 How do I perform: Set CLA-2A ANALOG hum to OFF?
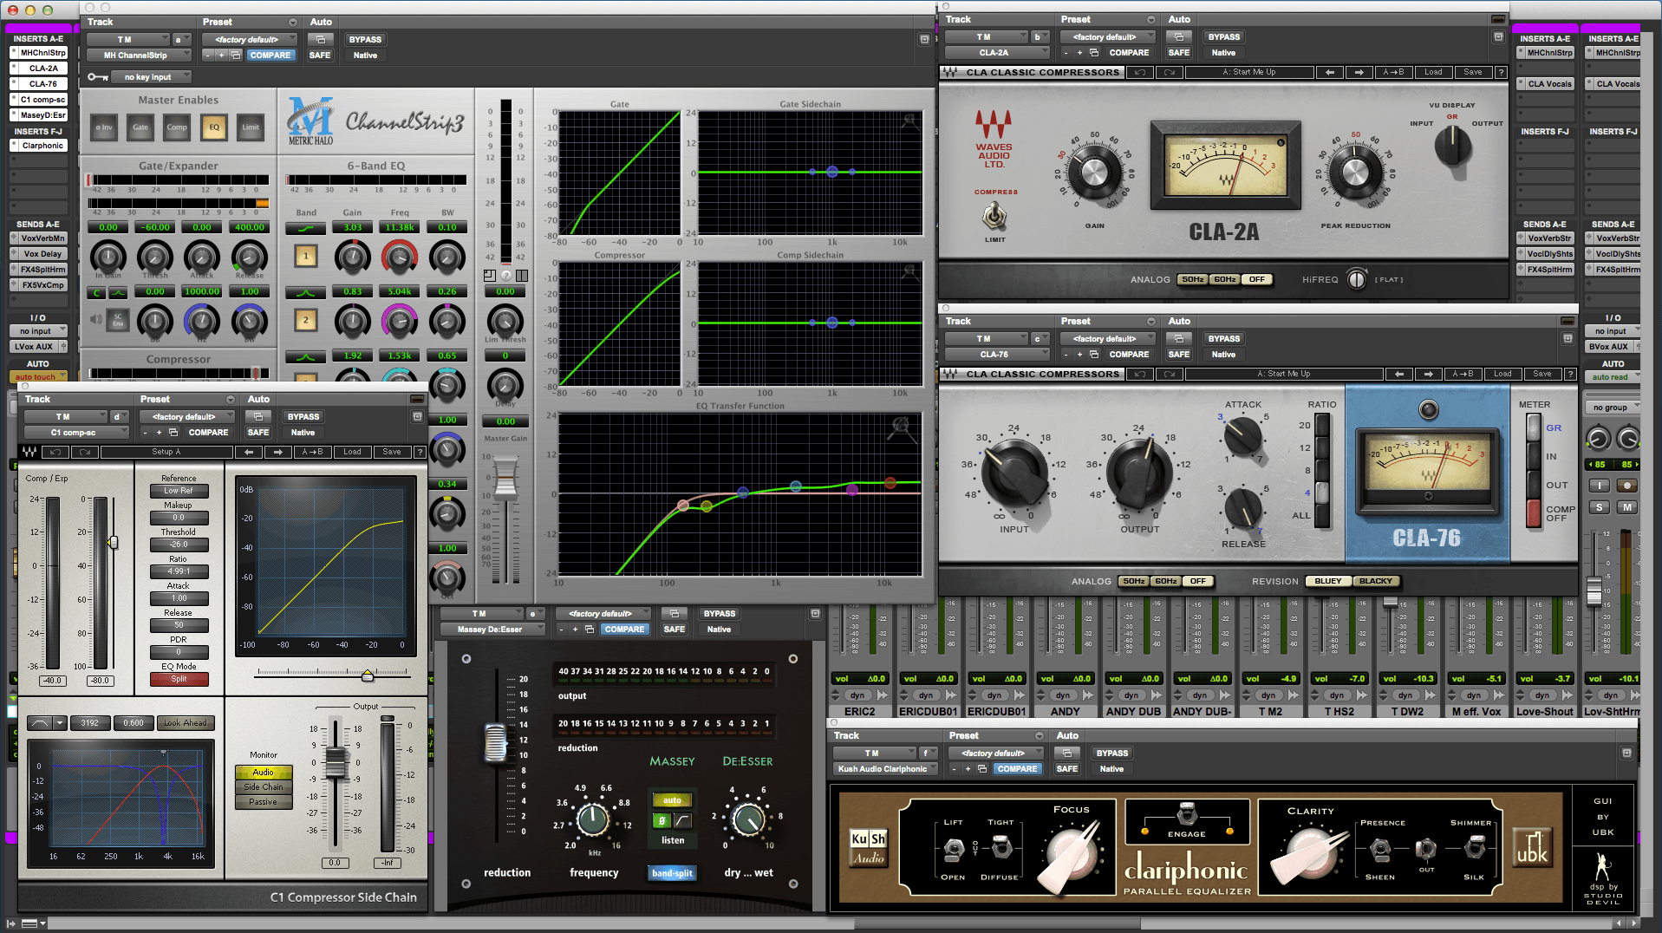1256,279
